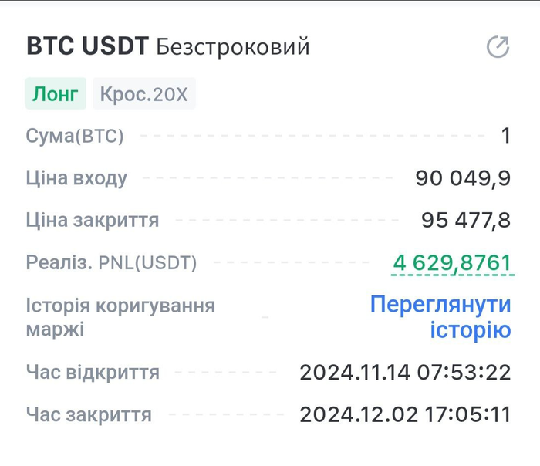
Task: Click the underlined PNL value 4 629,8761
Action: pyautogui.click(x=452, y=263)
